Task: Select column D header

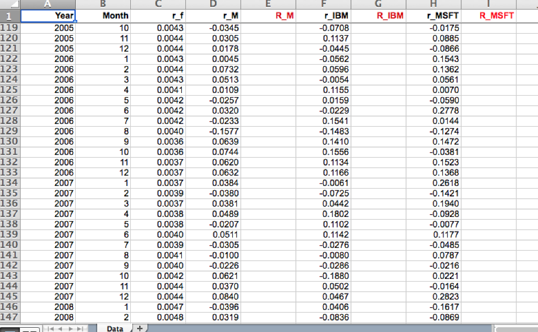Action: 213,4
